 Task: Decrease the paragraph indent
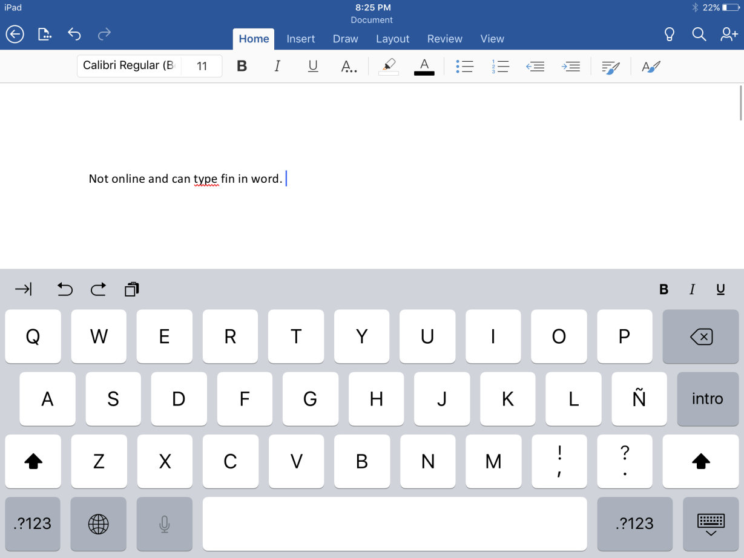[535, 66]
